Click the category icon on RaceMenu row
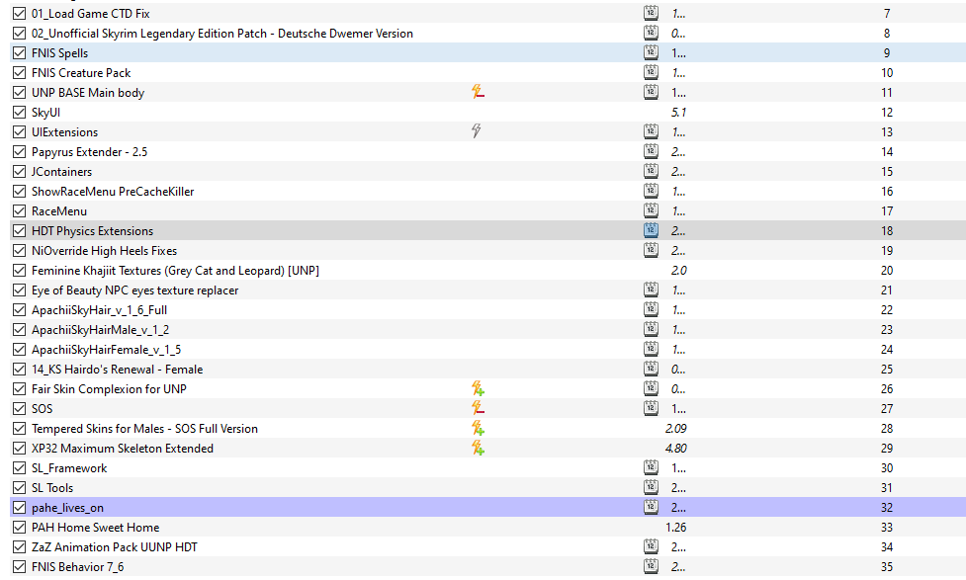Screen dimensions: 966x580 pos(651,210)
